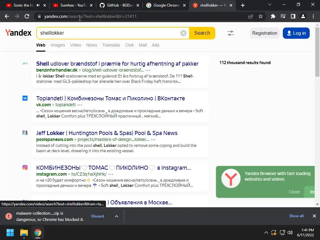Click the poolspanews.com domain link

tap(55, 139)
